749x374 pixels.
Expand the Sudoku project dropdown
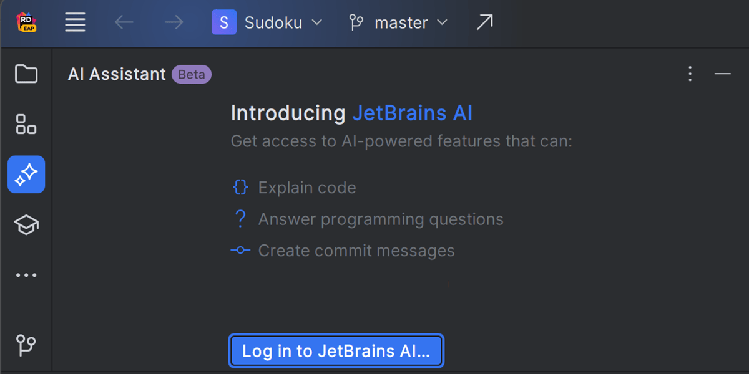tap(267, 23)
